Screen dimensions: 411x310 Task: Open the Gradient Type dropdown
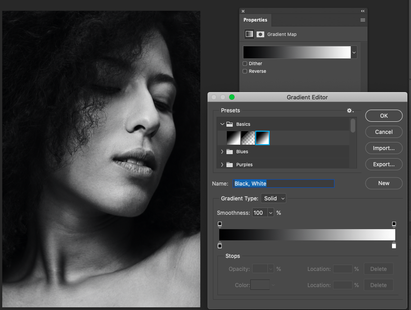(273, 198)
